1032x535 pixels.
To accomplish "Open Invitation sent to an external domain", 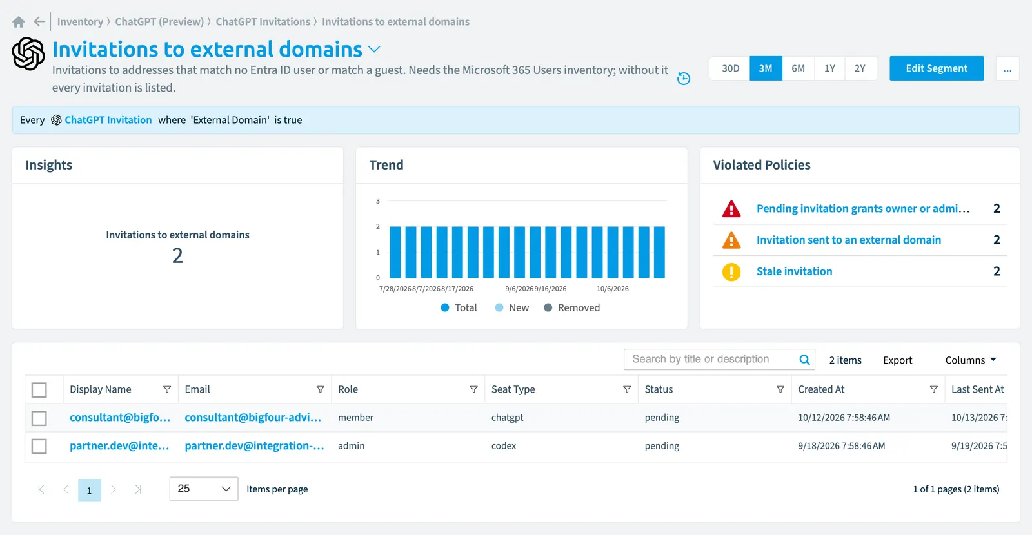I will pyautogui.click(x=849, y=240).
